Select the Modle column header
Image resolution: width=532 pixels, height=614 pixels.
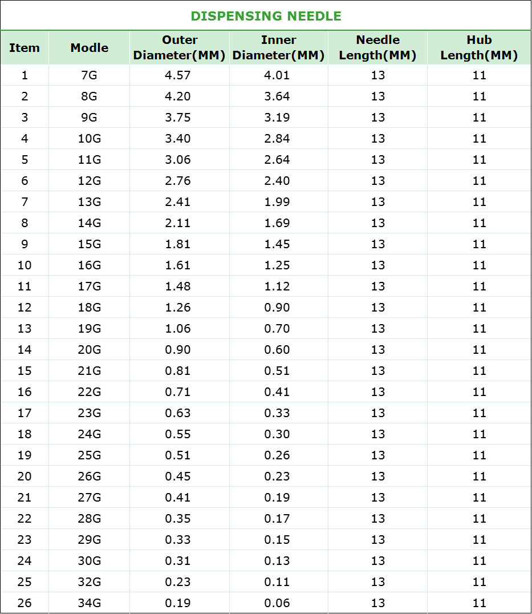90,48
